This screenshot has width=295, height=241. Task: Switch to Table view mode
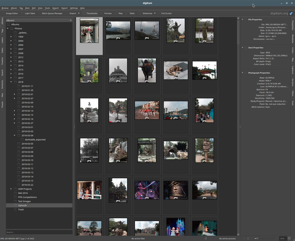point(130,13)
